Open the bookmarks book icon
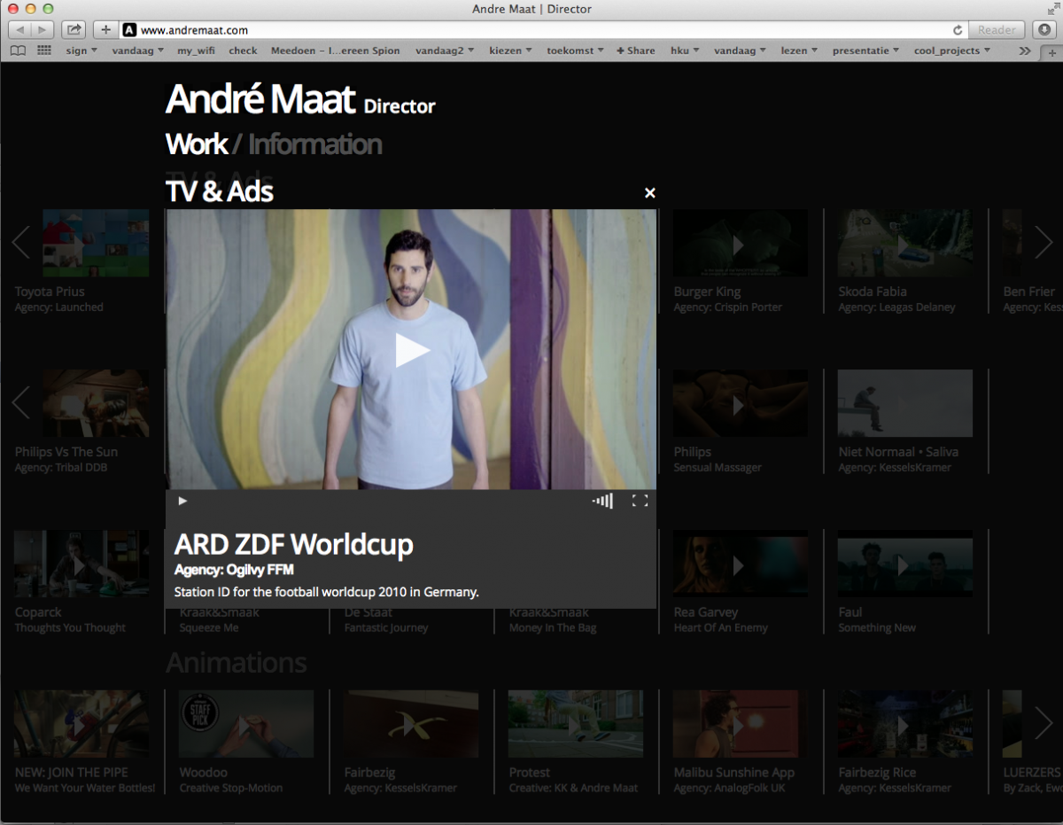This screenshot has height=825, width=1063. coord(18,51)
